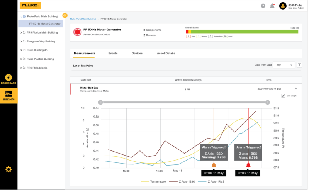Click the left handle of time range slider
309x191 pixels.
pyautogui.click(x=100, y=102)
